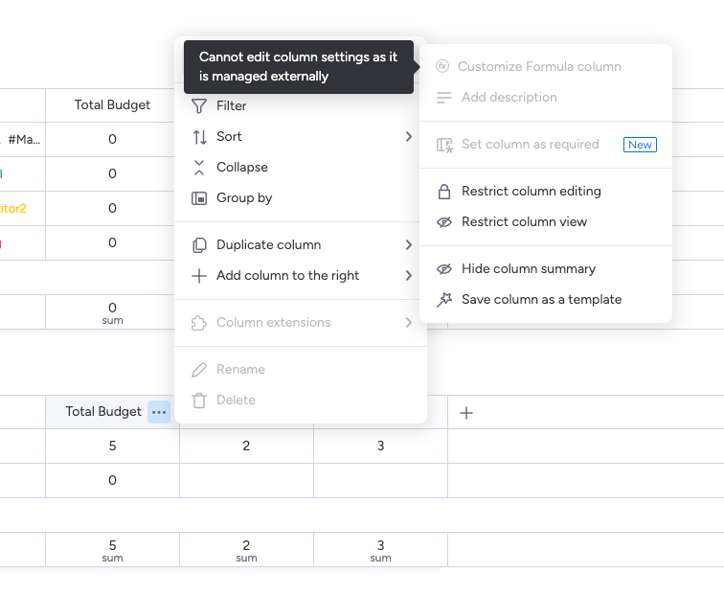Expand the Sort submenu arrow

pos(409,137)
